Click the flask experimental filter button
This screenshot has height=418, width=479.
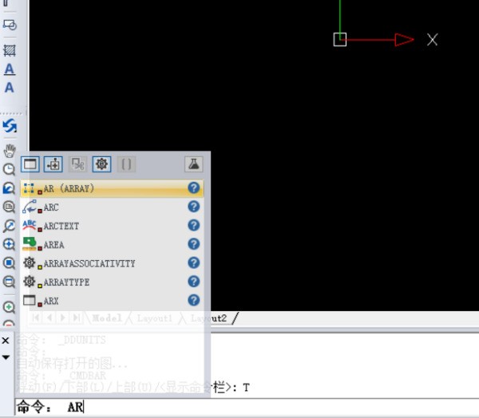tap(194, 164)
